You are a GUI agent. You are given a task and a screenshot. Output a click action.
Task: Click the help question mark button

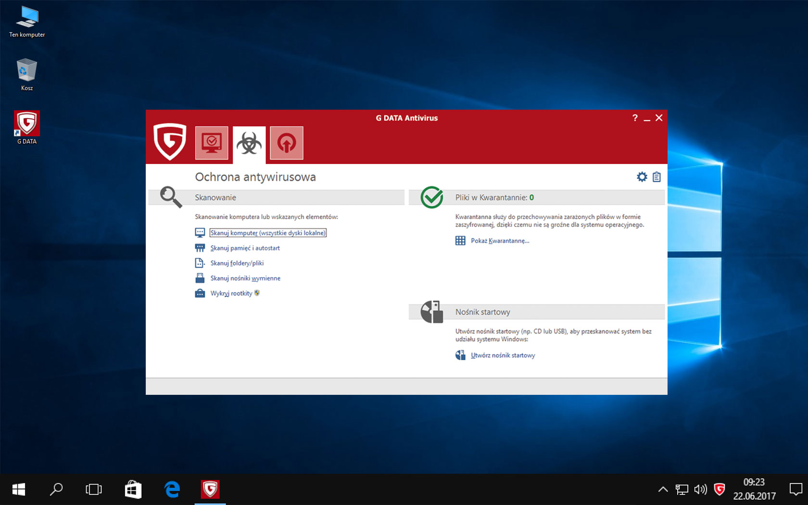[x=635, y=118]
